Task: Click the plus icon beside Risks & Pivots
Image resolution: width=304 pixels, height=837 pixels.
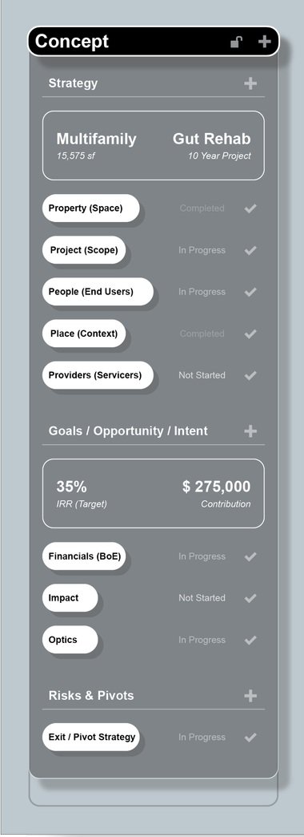Action: (x=250, y=696)
